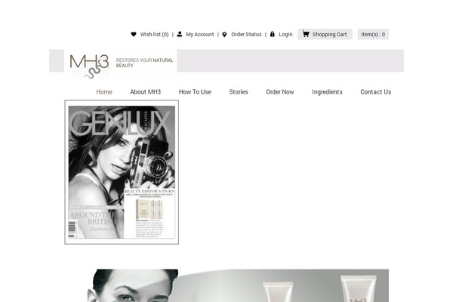This screenshot has height=302, width=453.
Task: Open the How To Use menu item
Action: tap(195, 92)
